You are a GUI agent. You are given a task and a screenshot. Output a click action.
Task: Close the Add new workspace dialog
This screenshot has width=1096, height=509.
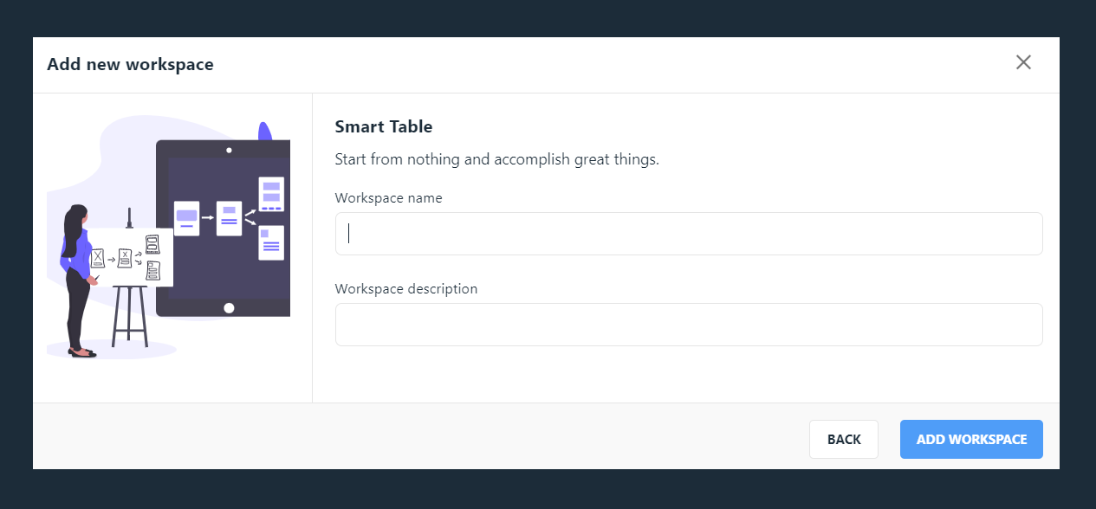1023,62
